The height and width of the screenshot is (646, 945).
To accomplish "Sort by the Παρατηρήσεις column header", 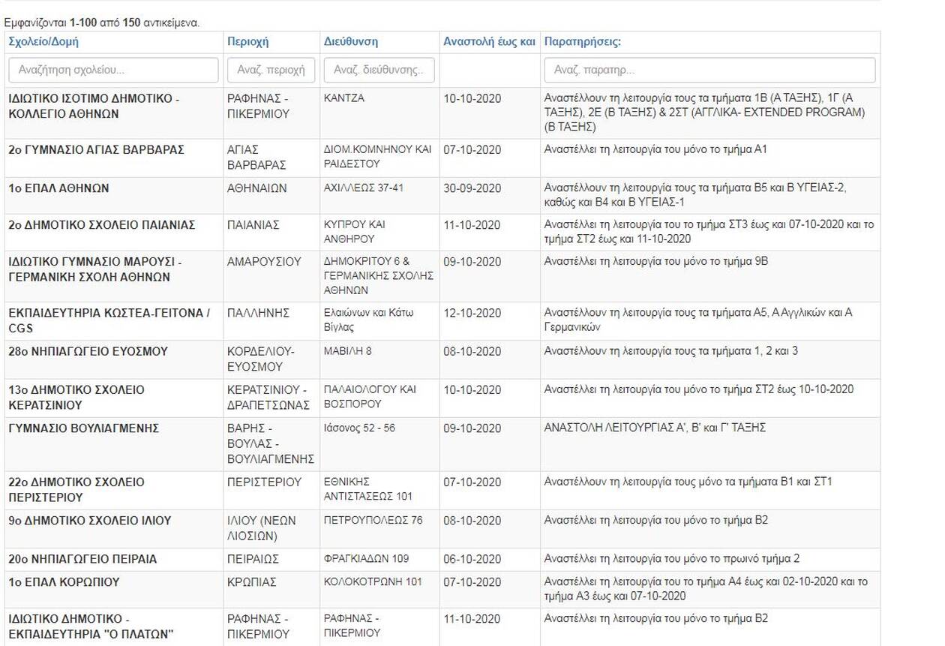I will click(x=582, y=42).
